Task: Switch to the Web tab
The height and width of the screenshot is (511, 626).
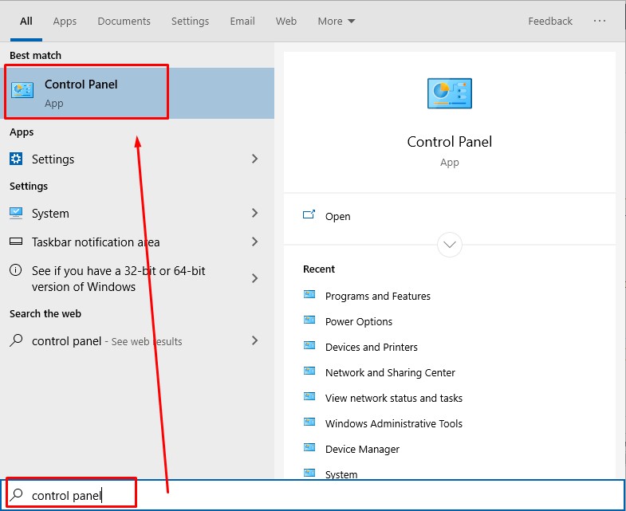Action: (x=285, y=22)
